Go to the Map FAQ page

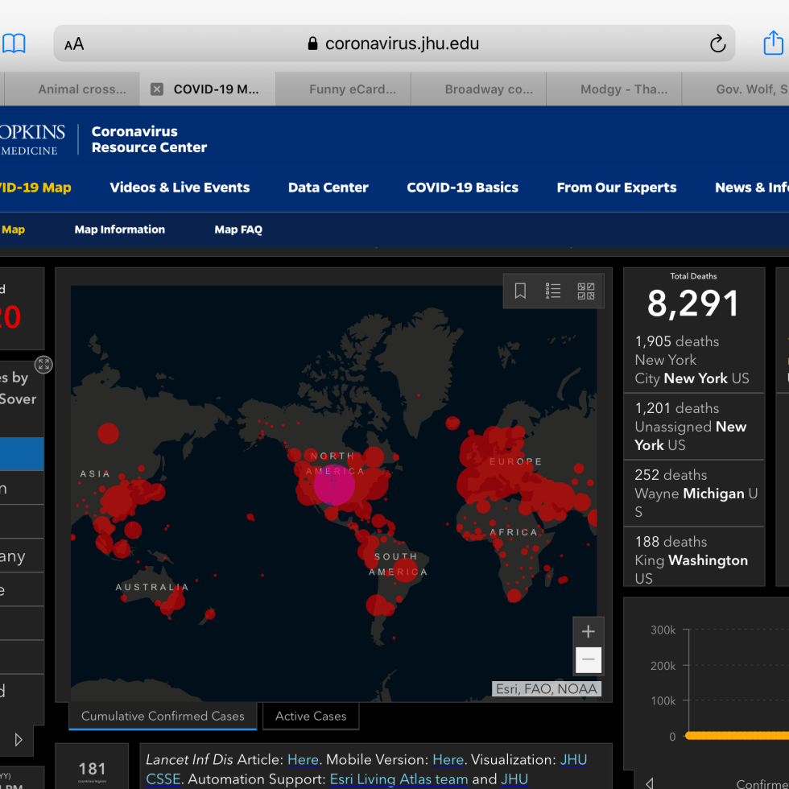[x=238, y=229]
